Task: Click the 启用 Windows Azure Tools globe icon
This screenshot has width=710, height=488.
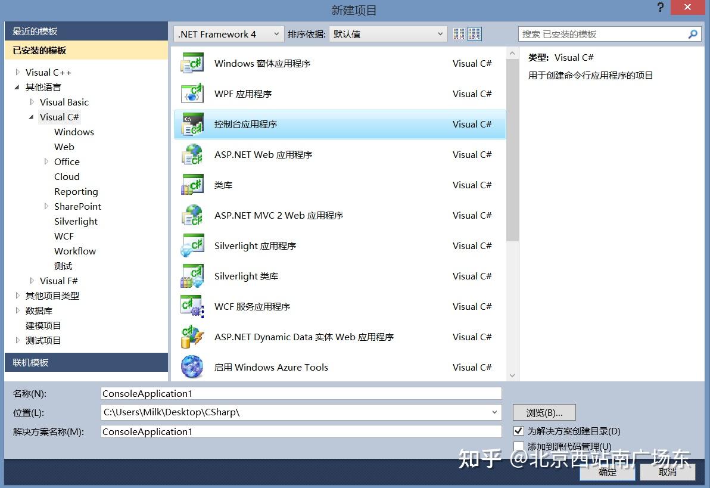Action: [192, 367]
